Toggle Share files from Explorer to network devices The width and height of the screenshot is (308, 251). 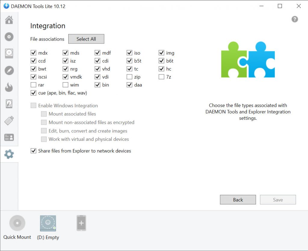pos(33,151)
